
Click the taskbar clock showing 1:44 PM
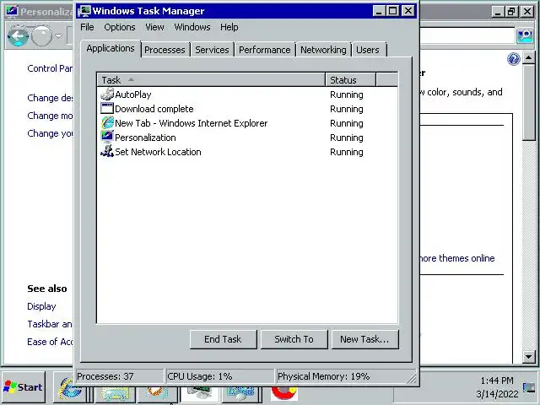point(497,381)
